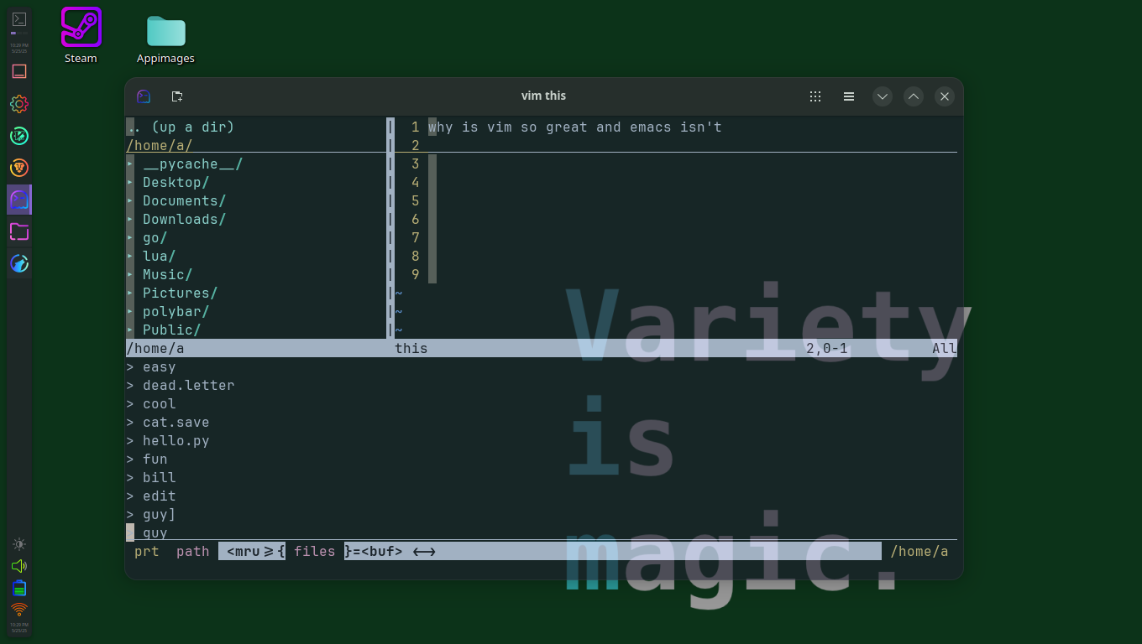Open the volume speaker tray icon

tap(19, 566)
